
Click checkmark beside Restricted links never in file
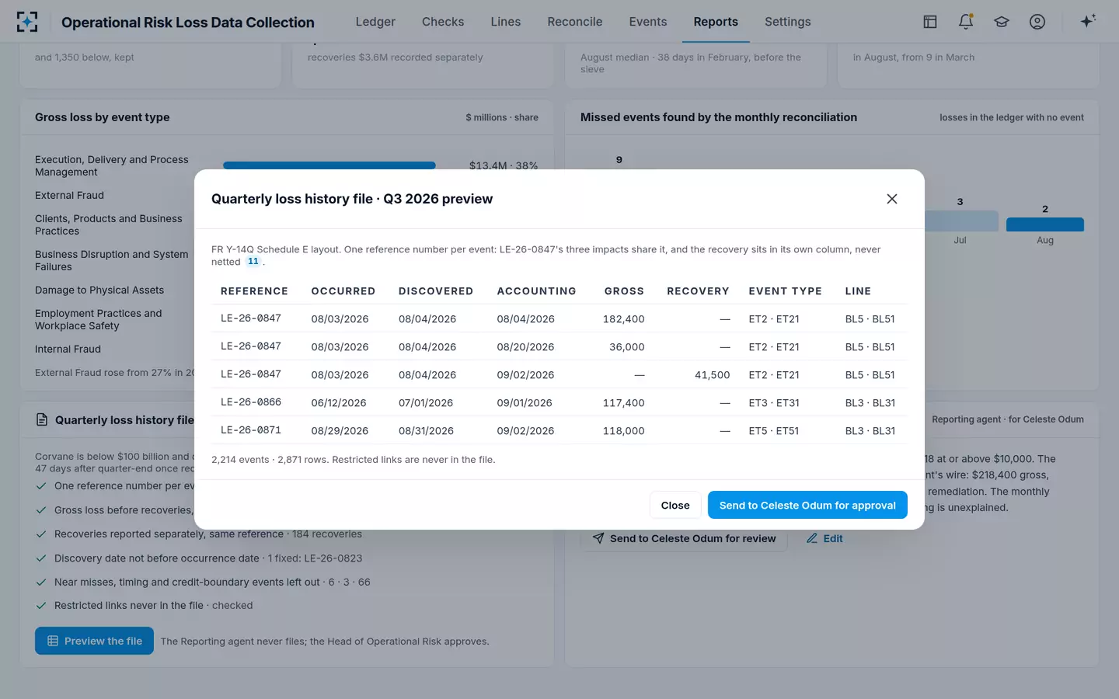tap(41, 606)
